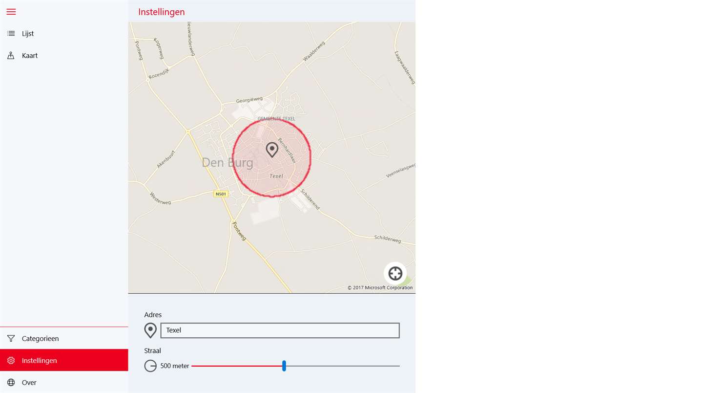Click the location pin marker on the map
The height and width of the screenshot is (393, 703).
pyautogui.click(x=272, y=150)
